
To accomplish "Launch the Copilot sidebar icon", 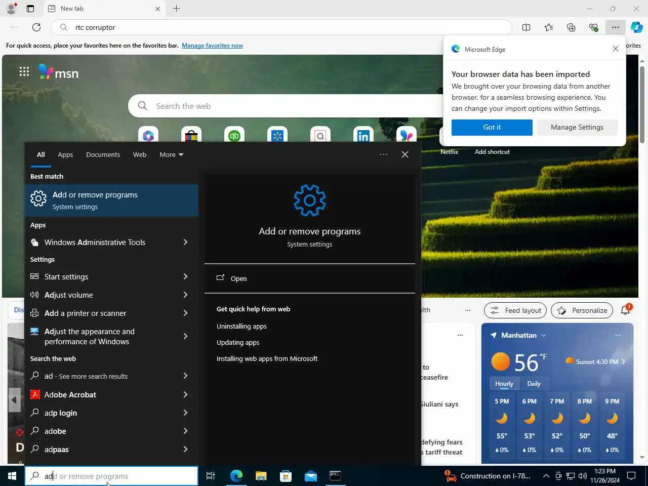I will click(x=637, y=27).
